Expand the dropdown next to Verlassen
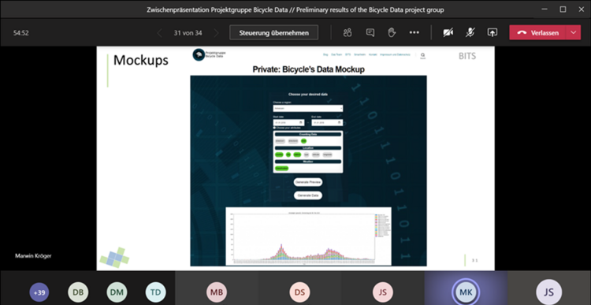Image resolution: width=591 pixels, height=305 pixels. coord(574,33)
